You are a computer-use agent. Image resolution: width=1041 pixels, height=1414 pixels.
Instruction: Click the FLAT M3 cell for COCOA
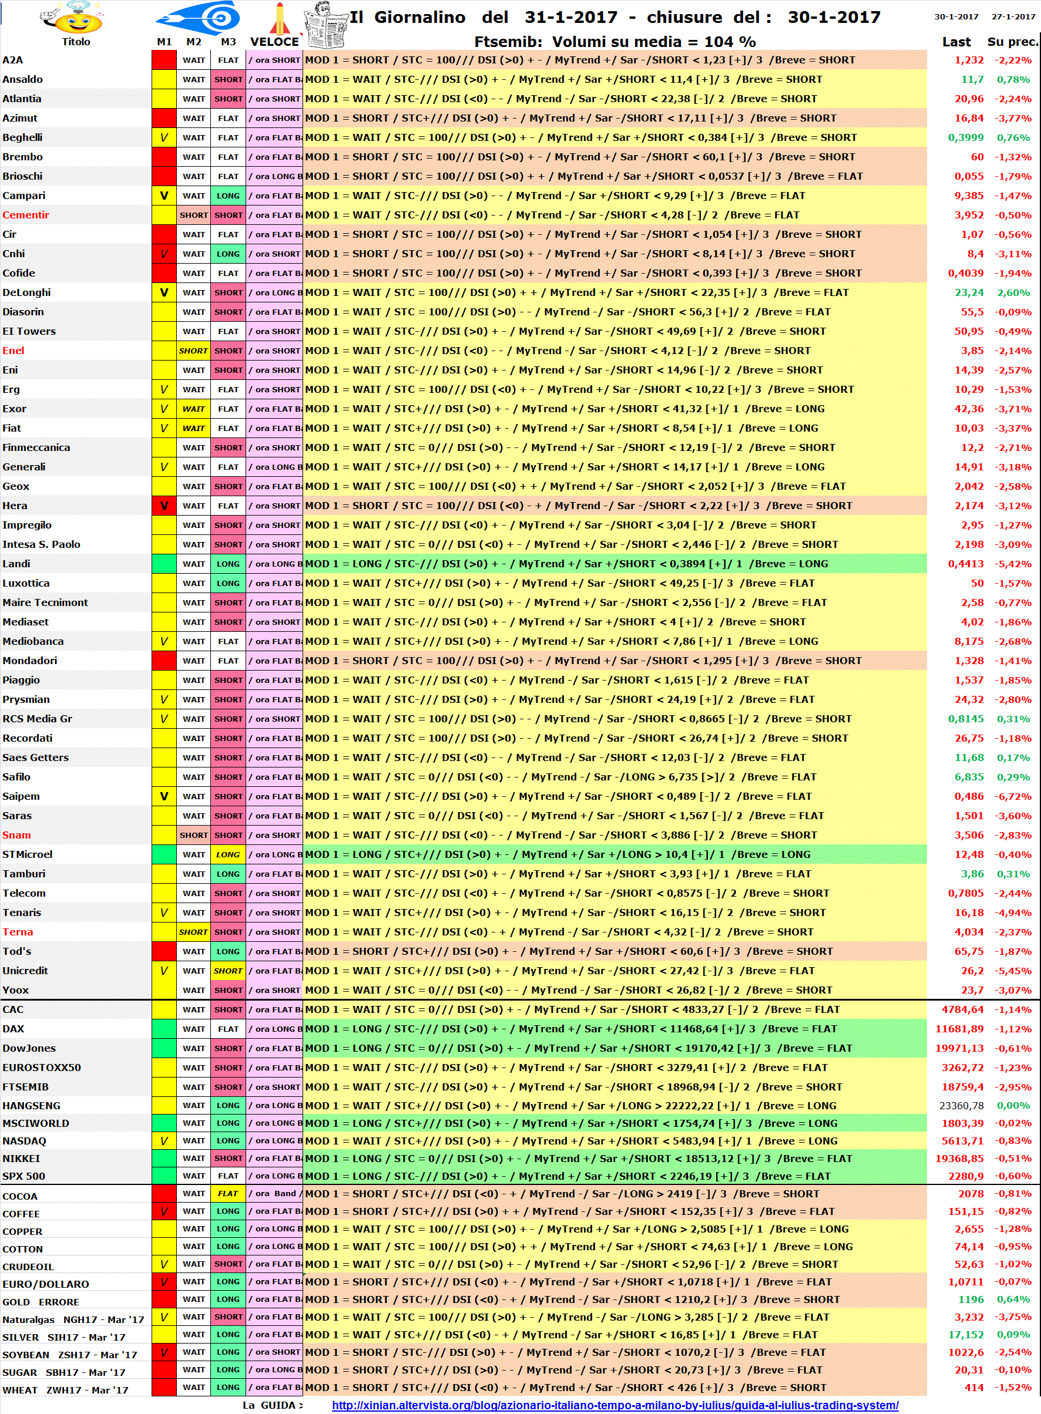(228, 1193)
